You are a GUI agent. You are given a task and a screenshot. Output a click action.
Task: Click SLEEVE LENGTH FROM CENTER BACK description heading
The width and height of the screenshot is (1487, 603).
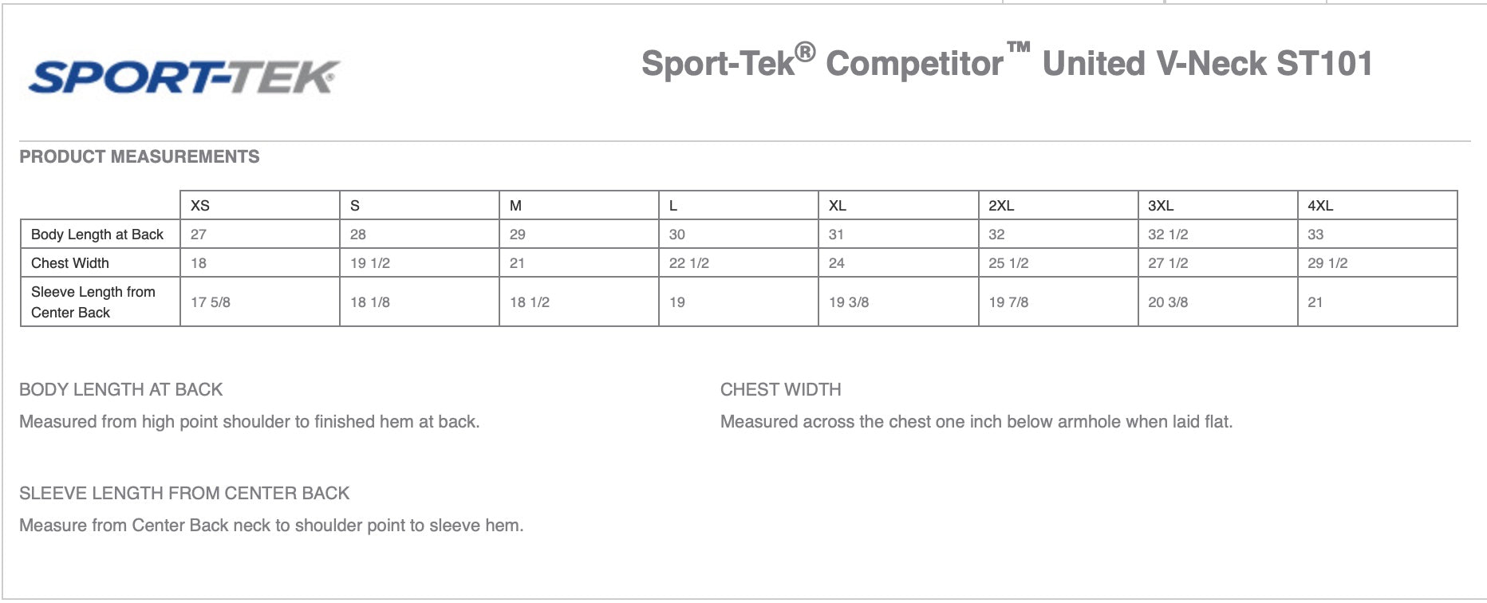point(184,493)
